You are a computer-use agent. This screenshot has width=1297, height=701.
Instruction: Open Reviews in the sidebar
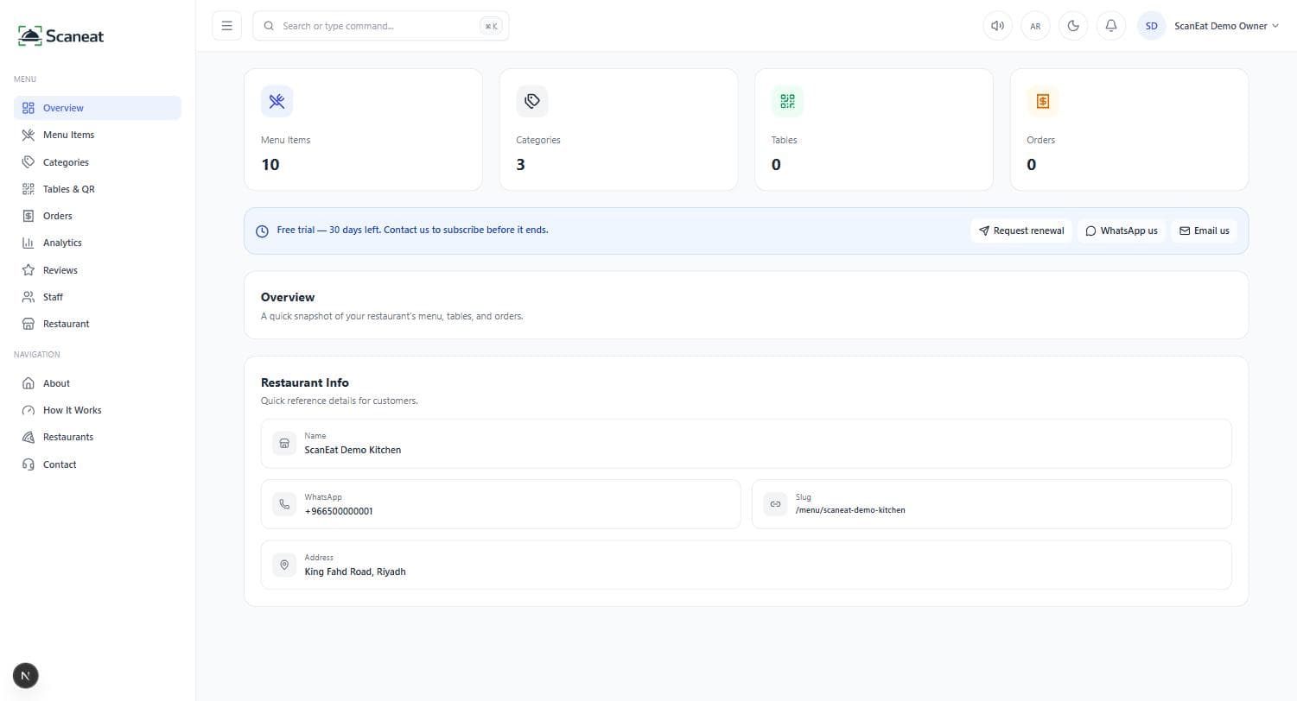point(98,270)
